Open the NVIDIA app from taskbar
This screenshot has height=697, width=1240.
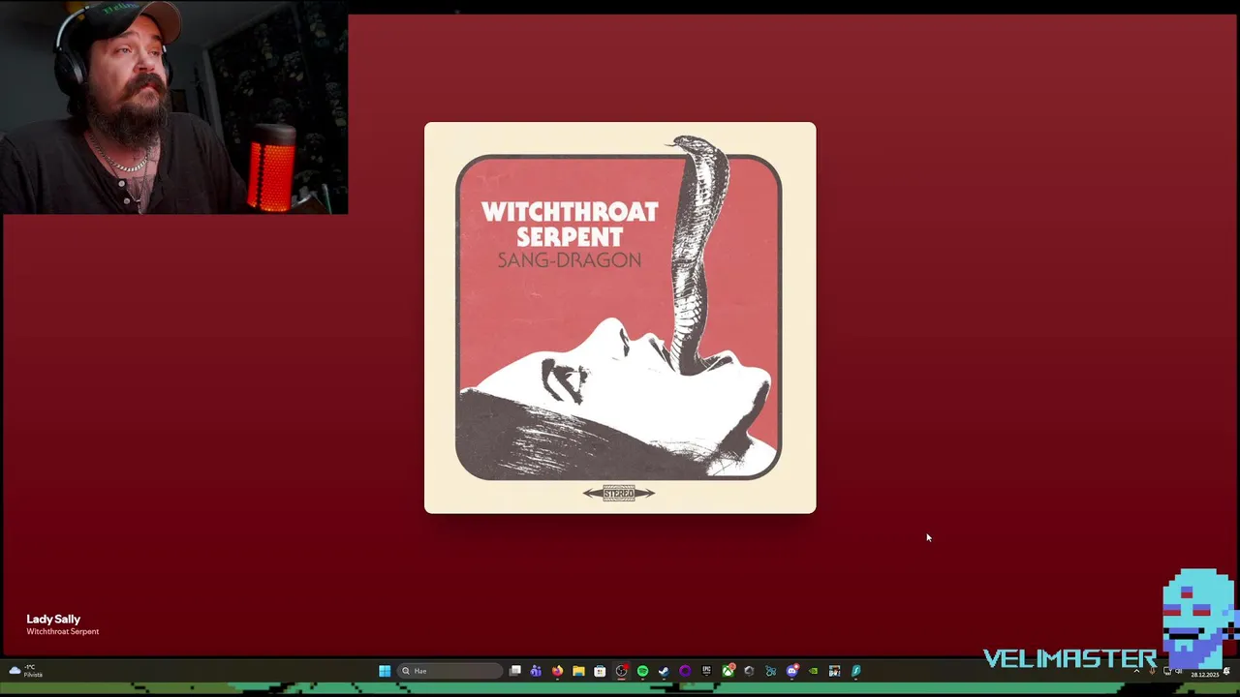[x=813, y=671]
